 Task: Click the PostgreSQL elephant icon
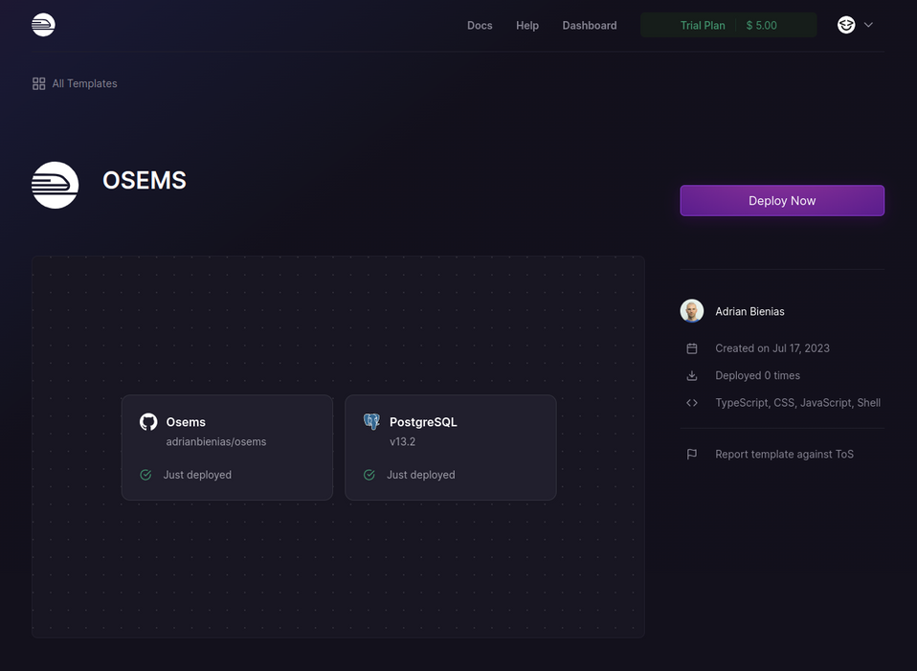[x=372, y=422]
